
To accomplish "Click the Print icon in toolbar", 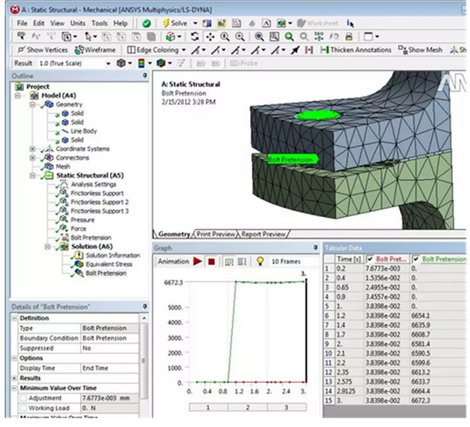I will click(349, 37).
